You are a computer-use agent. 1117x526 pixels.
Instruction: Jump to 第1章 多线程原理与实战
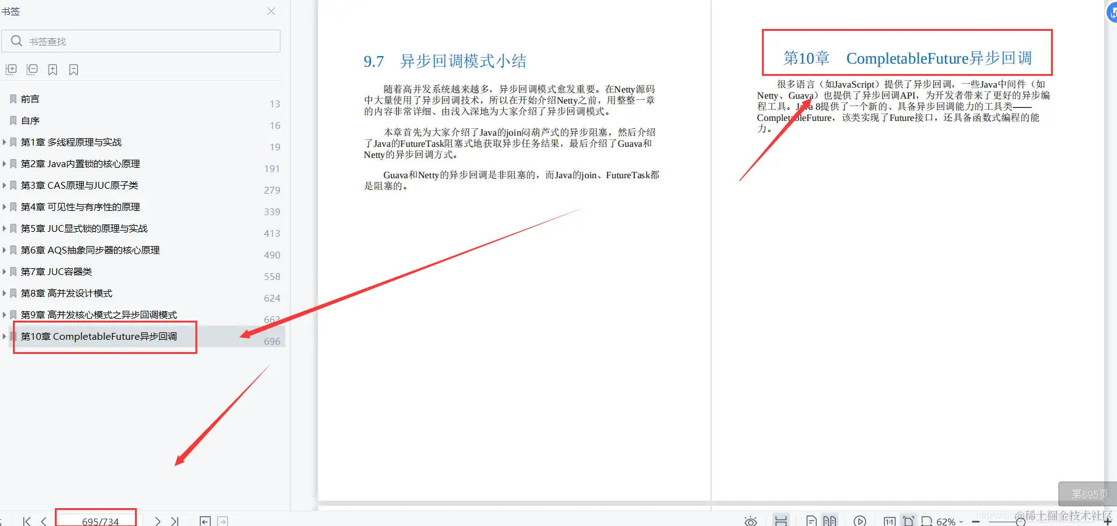pyautogui.click(x=72, y=142)
